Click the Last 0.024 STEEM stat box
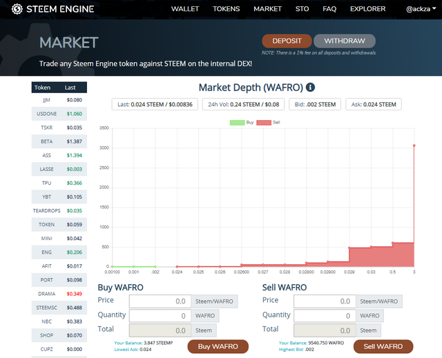Viewport: 442px width, 358px height. tap(155, 104)
